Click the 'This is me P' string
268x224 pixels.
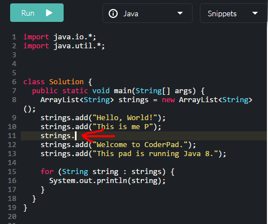pos(123,127)
